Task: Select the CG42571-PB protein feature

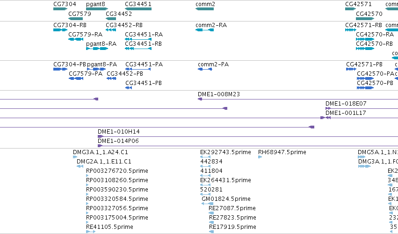Action: click(x=351, y=69)
